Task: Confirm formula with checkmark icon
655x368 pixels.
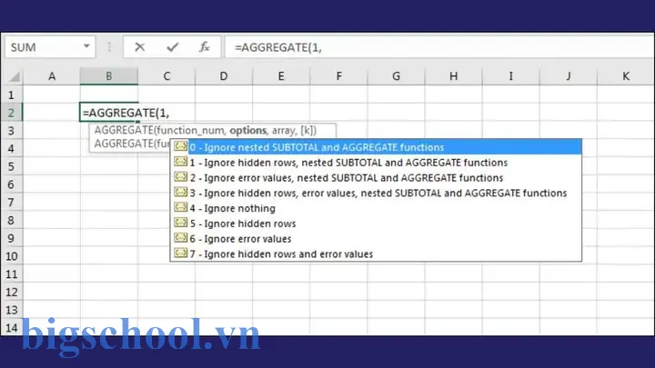Action: [173, 47]
